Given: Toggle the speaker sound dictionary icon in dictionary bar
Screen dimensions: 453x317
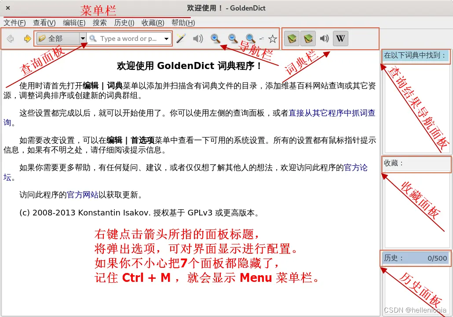Looking at the screenshot, I should 325,38.
